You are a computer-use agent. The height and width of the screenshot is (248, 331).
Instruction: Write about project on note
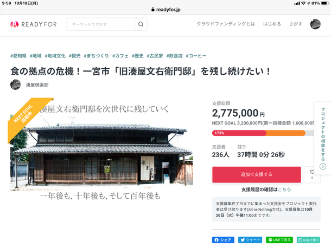(x=308, y=240)
